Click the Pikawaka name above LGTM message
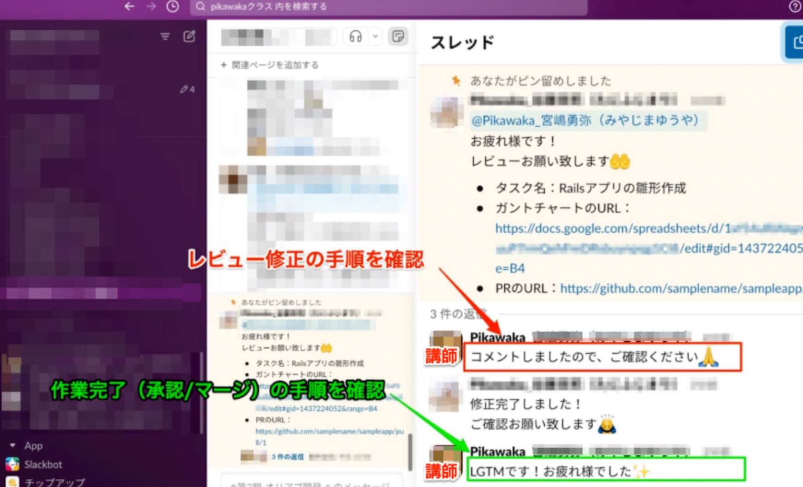Screen dimensions: 803x487 [x=497, y=451]
